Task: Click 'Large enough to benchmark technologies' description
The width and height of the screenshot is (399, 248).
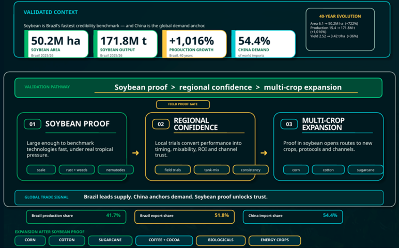Action: pyautogui.click(x=70, y=149)
